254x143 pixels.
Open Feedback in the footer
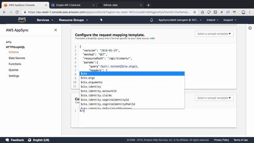coord(17,140)
